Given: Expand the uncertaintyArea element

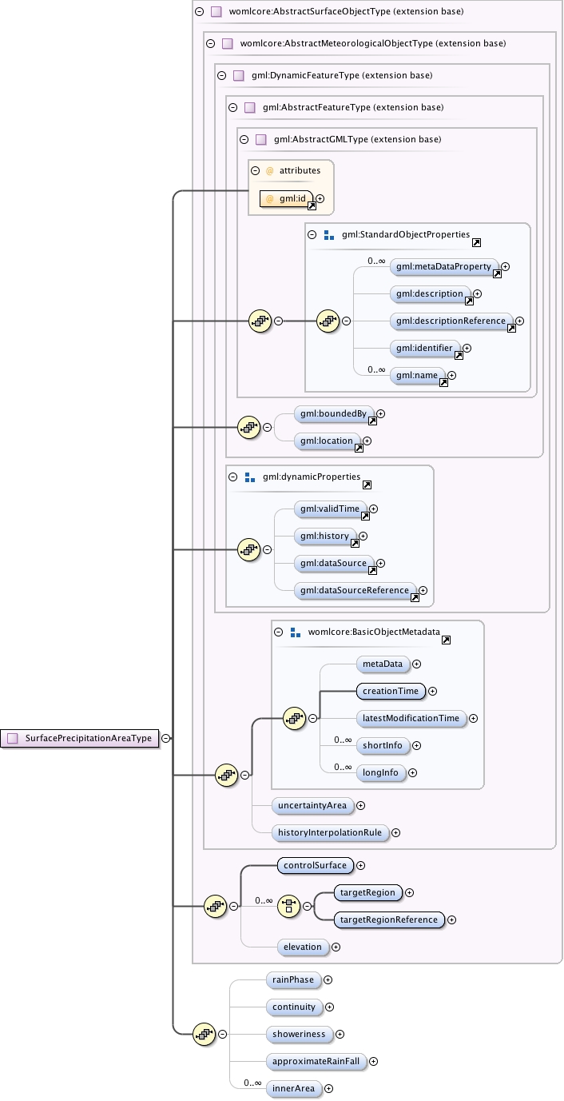Looking at the screenshot, I should [360, 805].
